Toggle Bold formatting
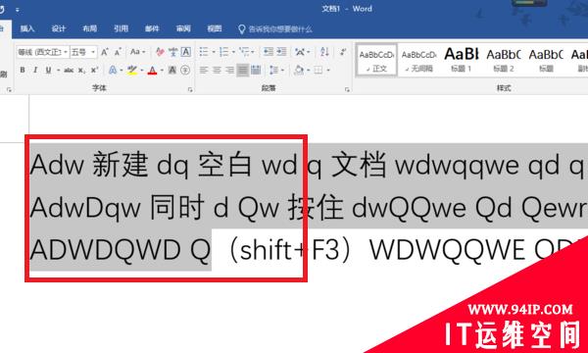This screenshot has width=588, height=353. 23,70
